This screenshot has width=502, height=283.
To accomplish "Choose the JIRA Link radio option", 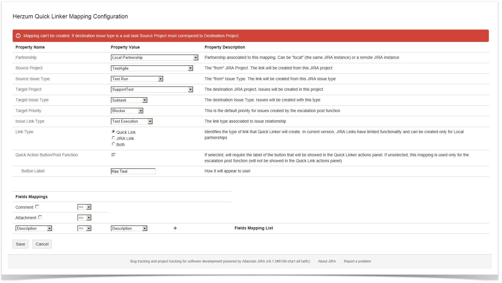I will [113, 138].
